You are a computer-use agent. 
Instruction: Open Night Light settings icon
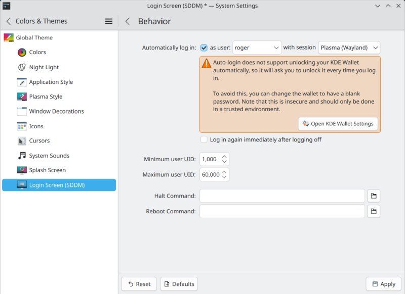click(x=22, y=67)
